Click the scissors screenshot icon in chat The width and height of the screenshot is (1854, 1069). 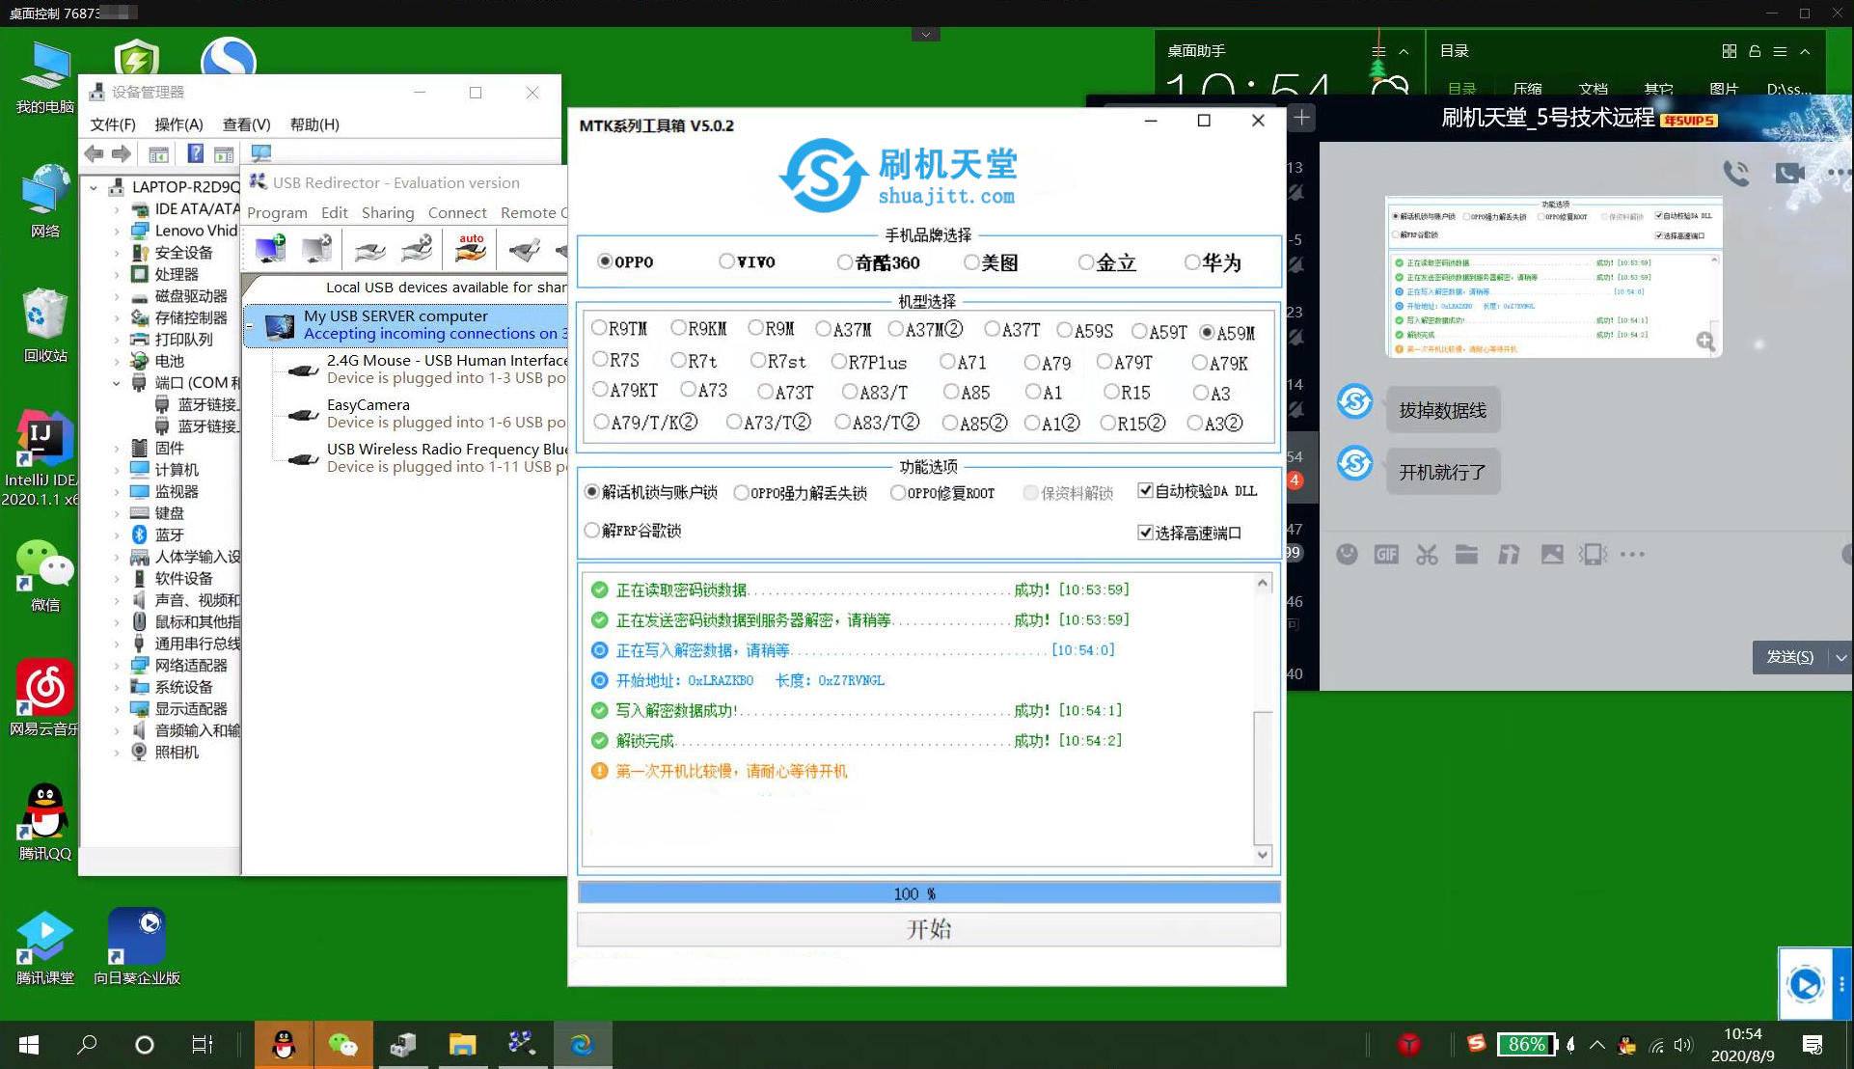1427,554
